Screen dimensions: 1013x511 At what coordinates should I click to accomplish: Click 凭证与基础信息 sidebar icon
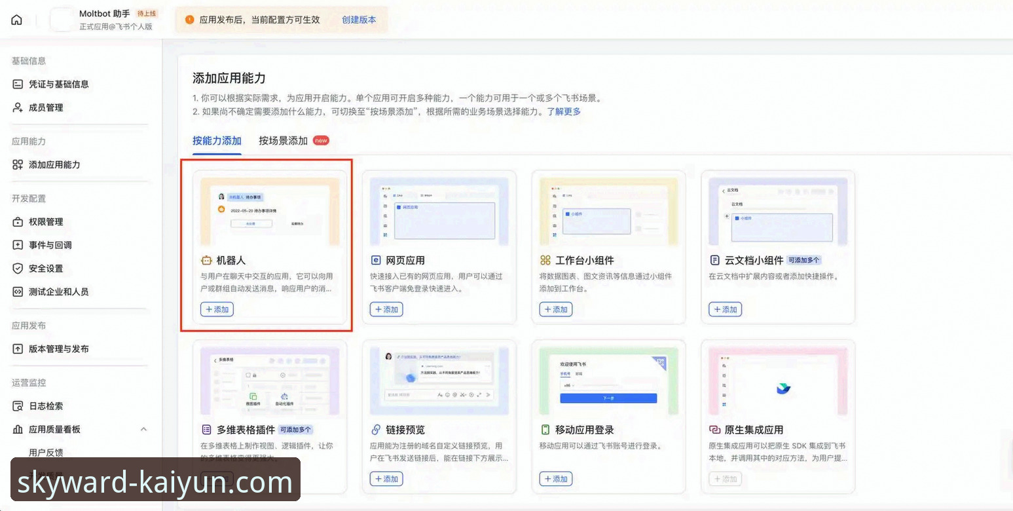[x=18, y=84]
